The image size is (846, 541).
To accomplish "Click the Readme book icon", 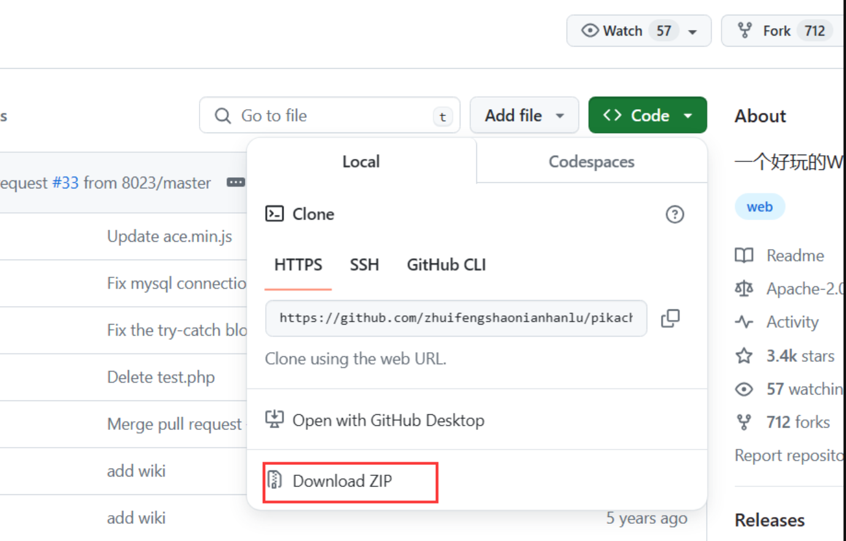I will coord(744,255).
